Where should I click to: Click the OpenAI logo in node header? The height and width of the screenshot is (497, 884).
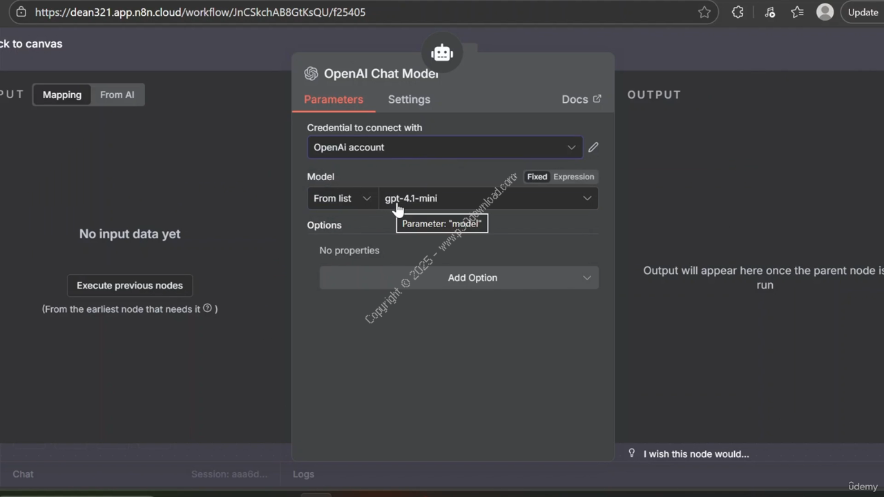tap(311, 74)
